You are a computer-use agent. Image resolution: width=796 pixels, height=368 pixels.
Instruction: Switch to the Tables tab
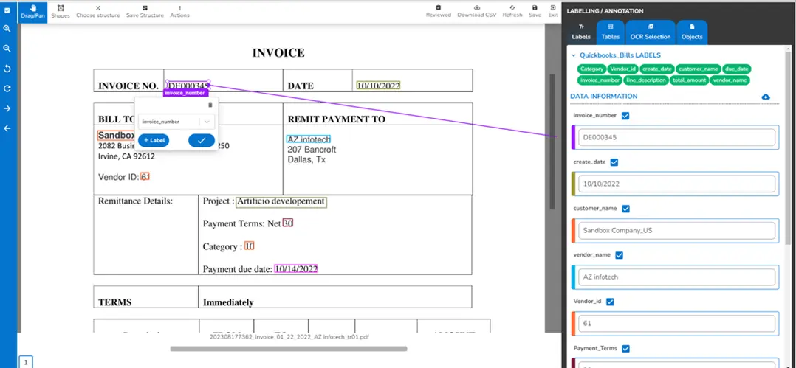[610, 32]
